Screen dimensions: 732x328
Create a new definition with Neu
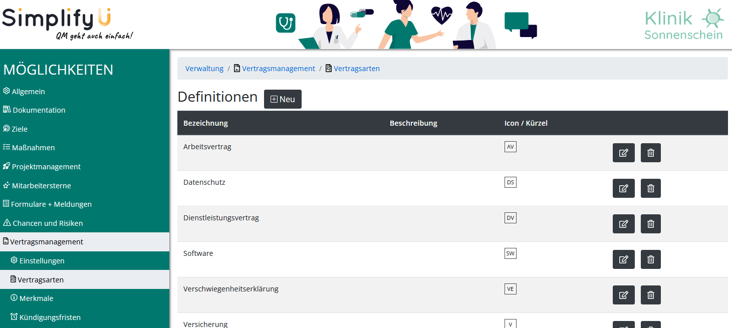tap(283, 99)
